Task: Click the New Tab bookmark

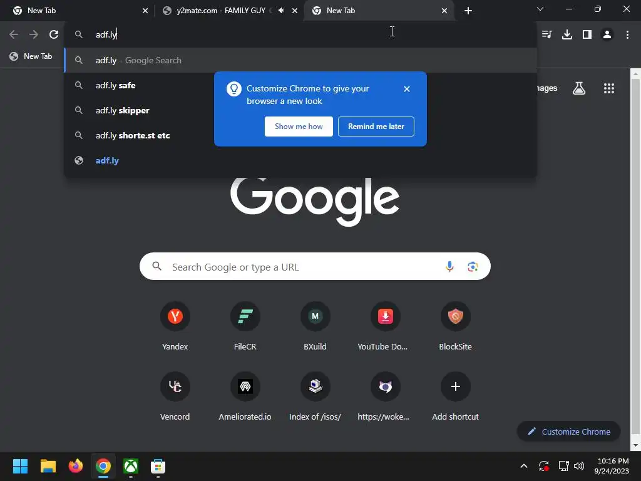Action: tap(31, 56)
